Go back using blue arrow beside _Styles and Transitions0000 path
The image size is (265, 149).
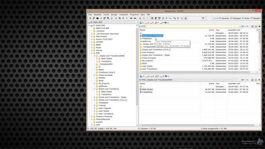click(243, 80)
